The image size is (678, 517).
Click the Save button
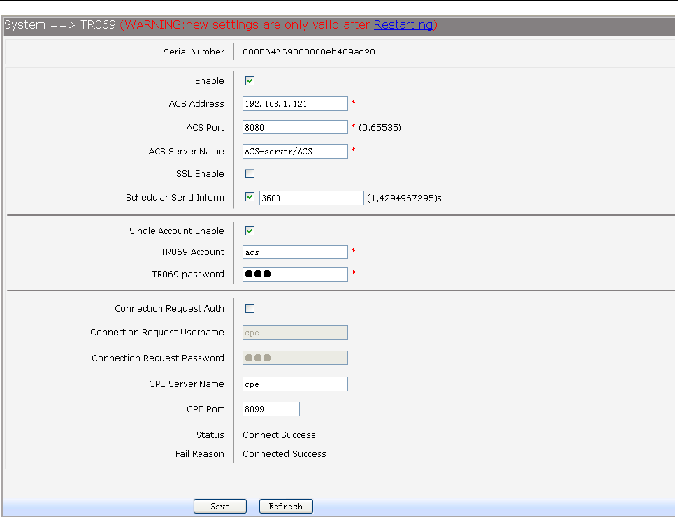[x=220, y=507]
